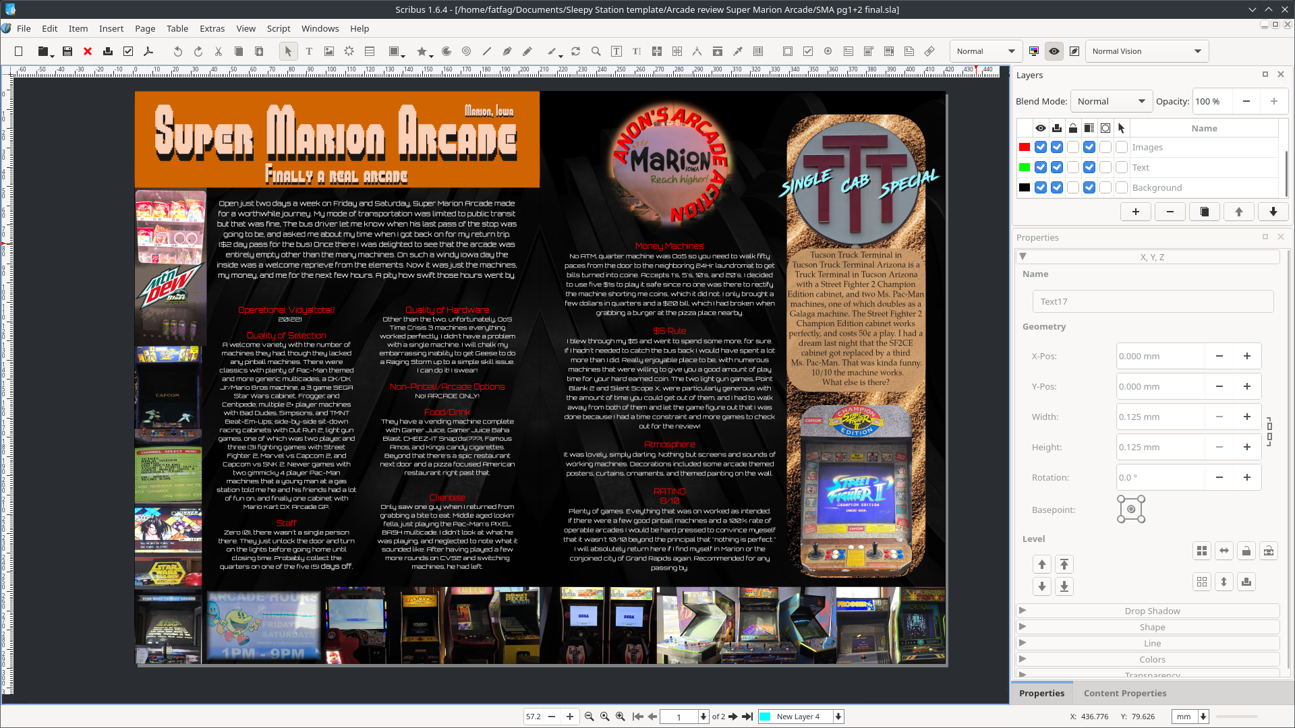Expand the Drop Shadow section
The height and width of the screenshot is (728, 1295).
(1147, 611)
